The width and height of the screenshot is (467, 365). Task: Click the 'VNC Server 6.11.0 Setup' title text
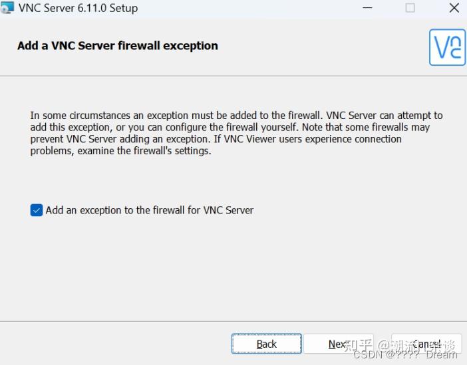coord(78,8)
